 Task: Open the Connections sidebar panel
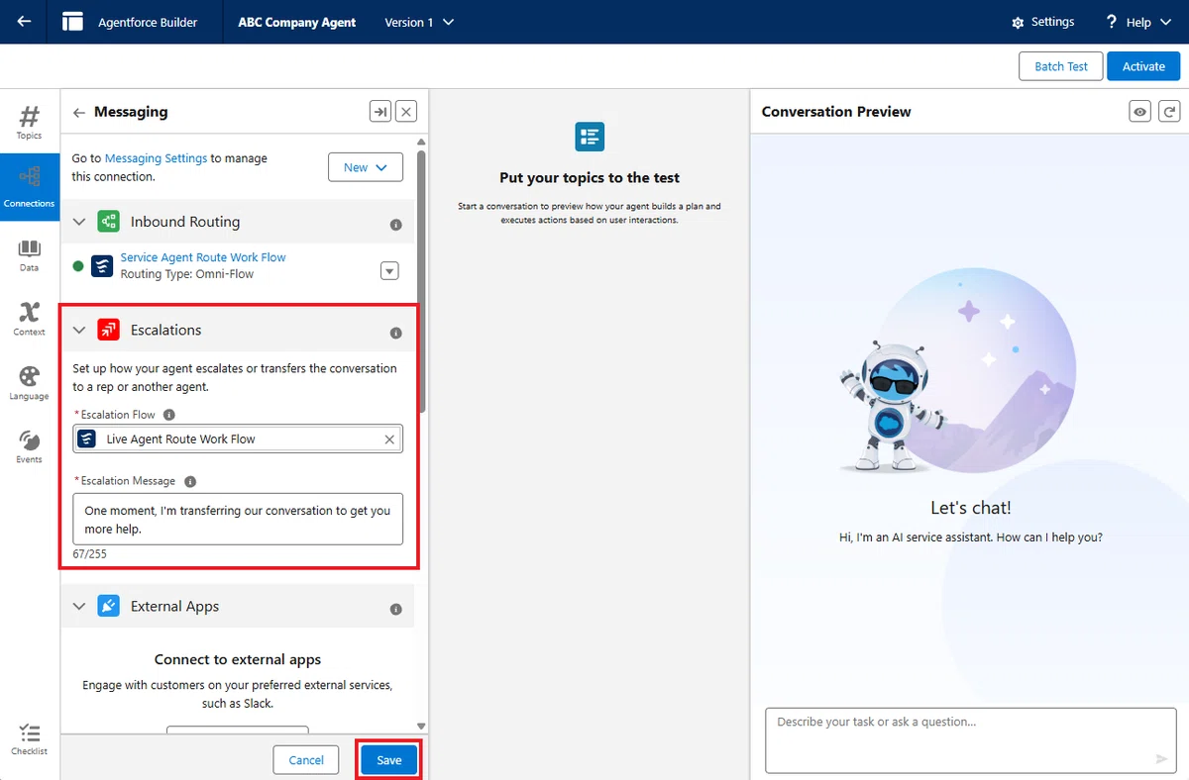(30, 187)
